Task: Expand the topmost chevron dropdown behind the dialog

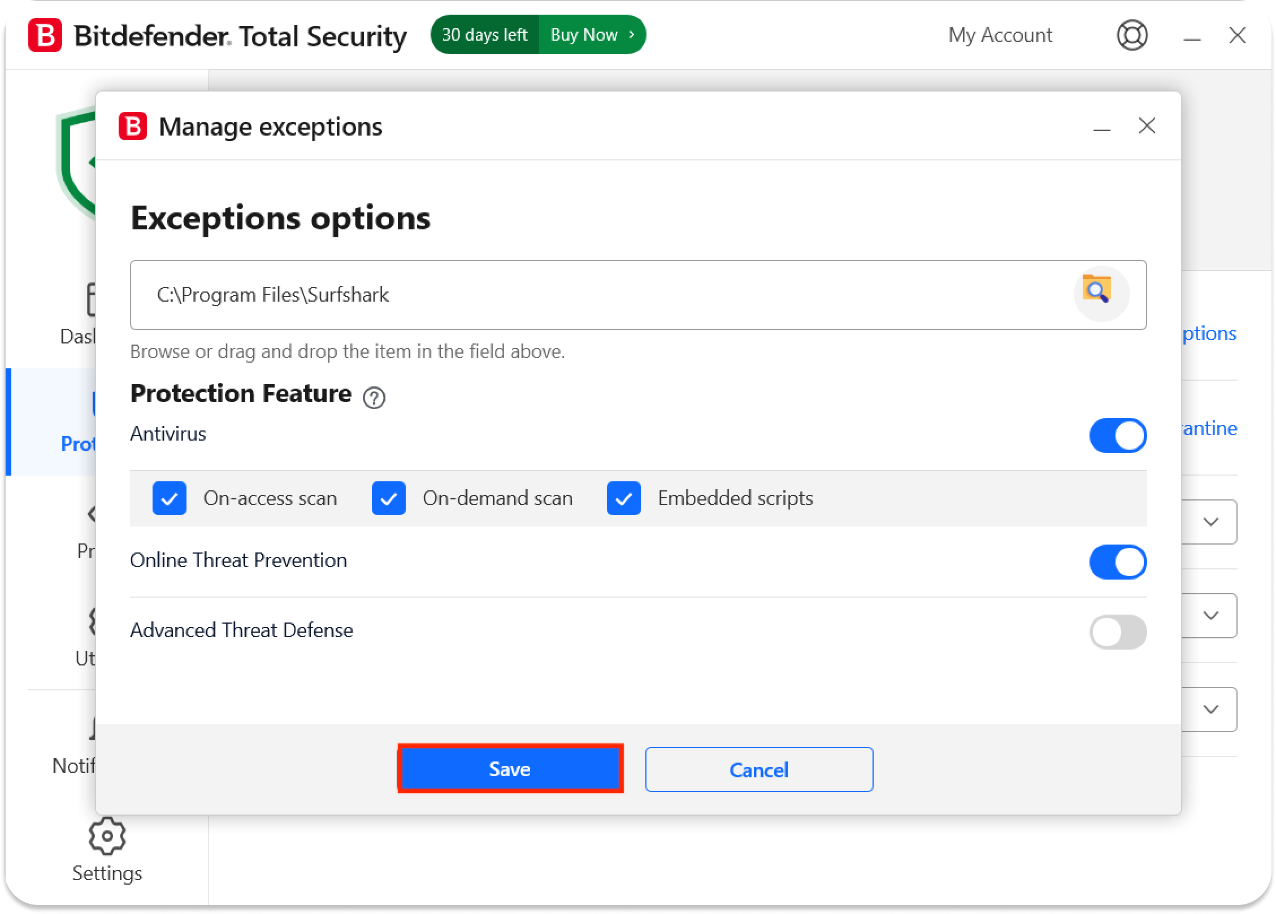Action: pos(1210,522)
